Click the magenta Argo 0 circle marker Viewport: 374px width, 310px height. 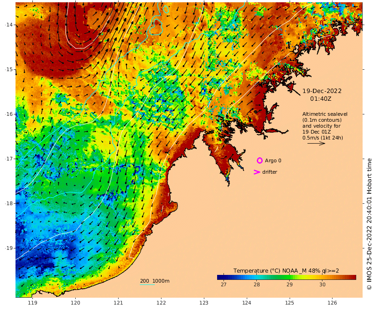pos(260,160)
